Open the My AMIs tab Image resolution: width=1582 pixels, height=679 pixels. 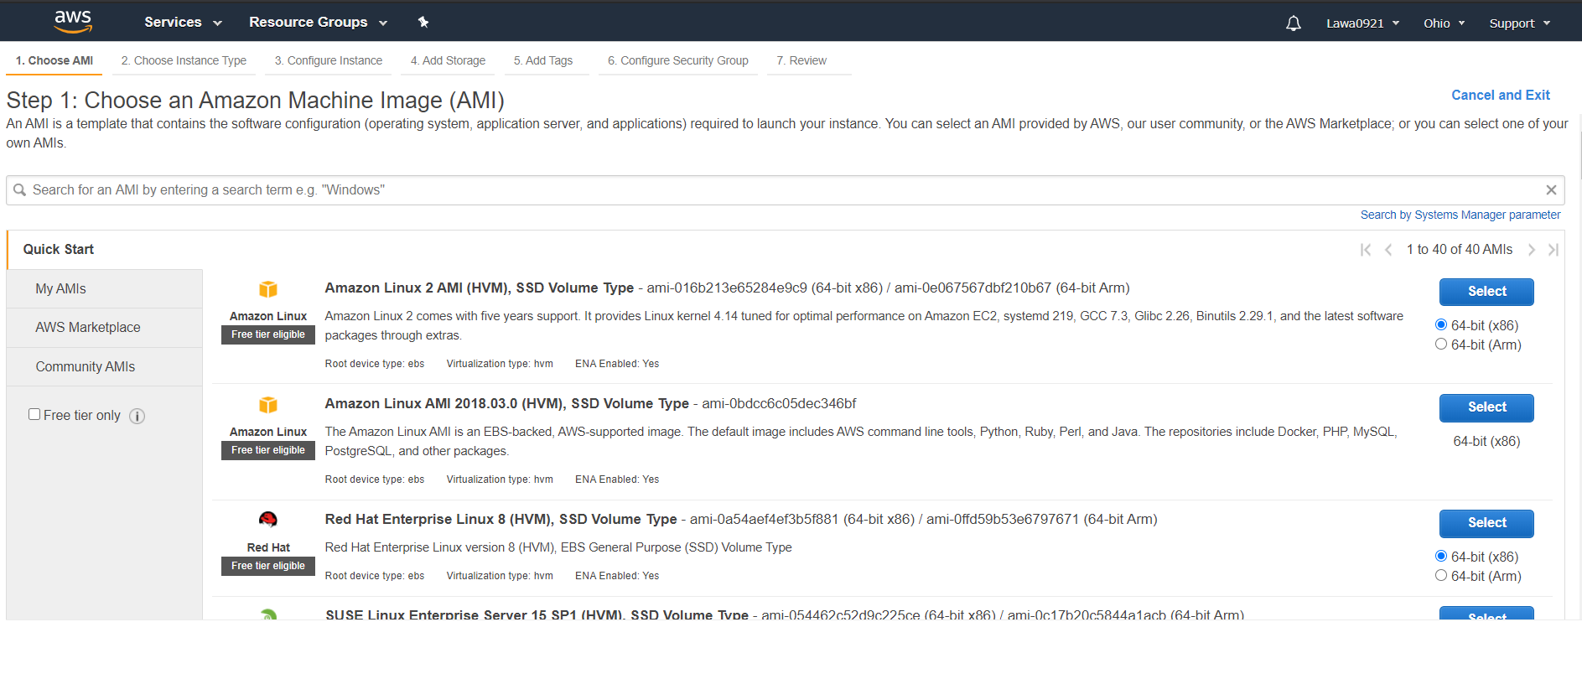[x=105, y=289]
